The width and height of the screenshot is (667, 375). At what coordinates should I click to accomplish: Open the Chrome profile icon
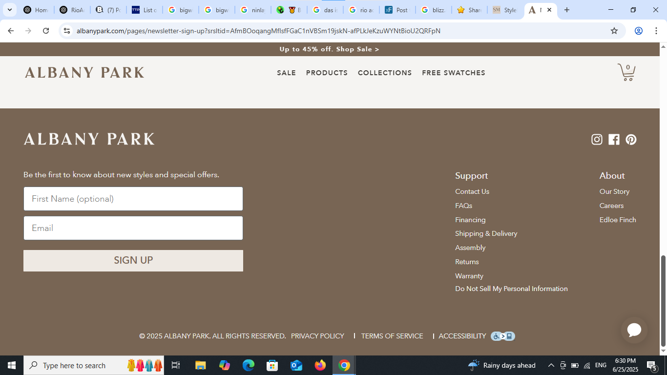(638, 31)
